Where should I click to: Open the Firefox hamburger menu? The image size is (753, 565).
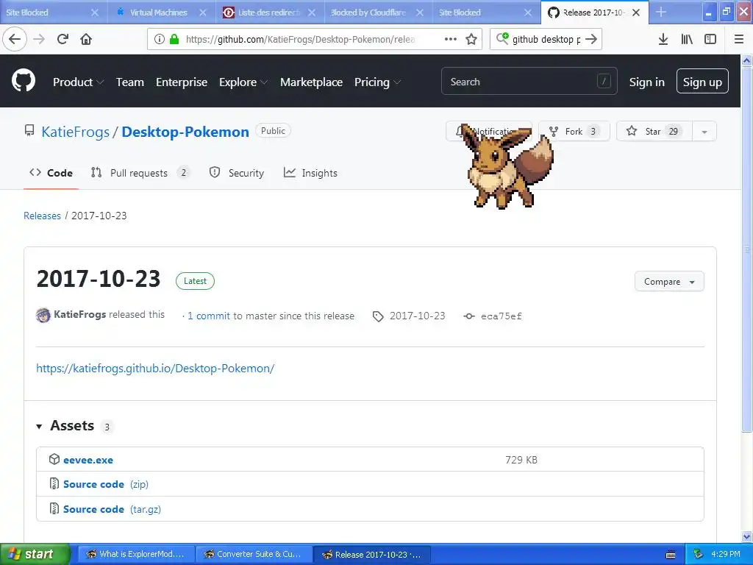pos(739,39)
